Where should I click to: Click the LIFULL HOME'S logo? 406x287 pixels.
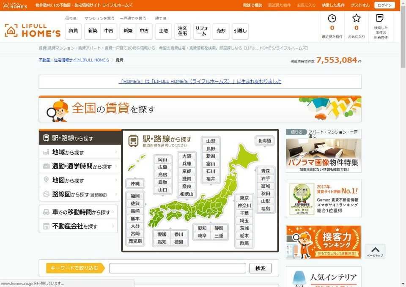(x=33, y=30)
